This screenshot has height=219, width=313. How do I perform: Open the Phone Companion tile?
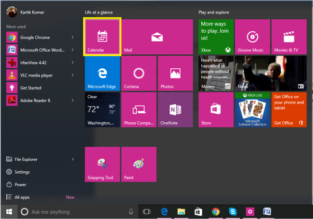[x=139, y=110]
